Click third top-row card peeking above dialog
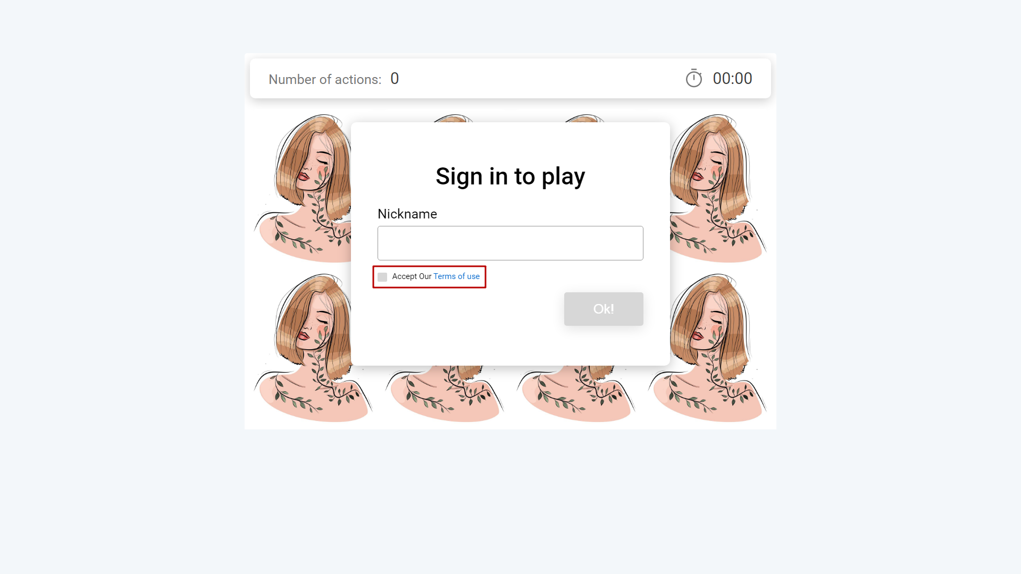This screenshot has width=1021, height=574. (x=585, y=118)
